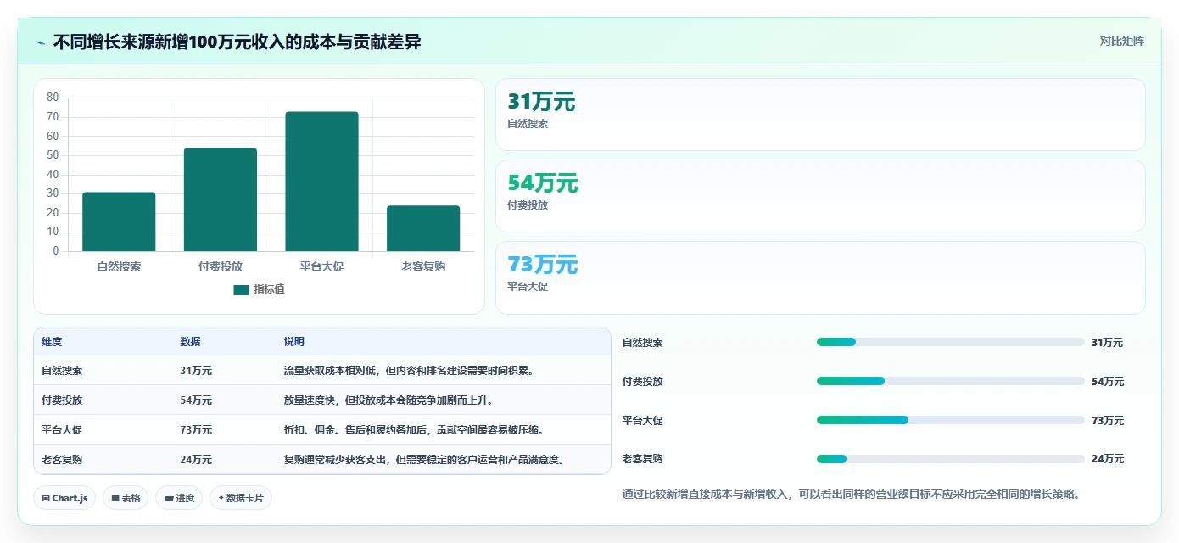Viewport: 1179px width, 543px height.
Task: Click the 付费投放 progress row label
Action: coord(643,382)
